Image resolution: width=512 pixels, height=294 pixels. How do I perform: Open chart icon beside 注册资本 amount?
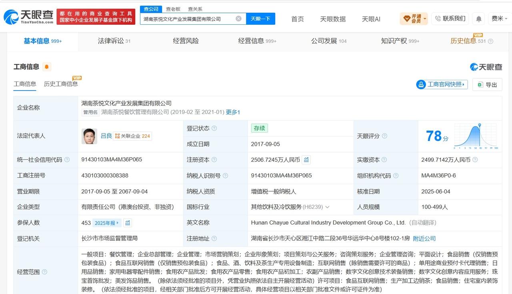pos(306,160)
